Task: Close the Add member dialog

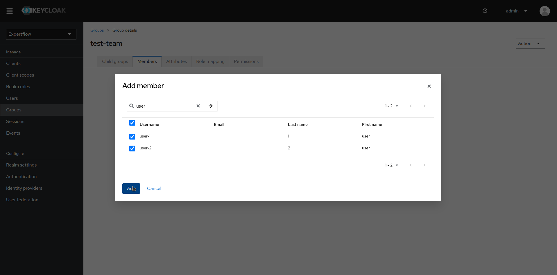Action: click(x=429, y=86)
